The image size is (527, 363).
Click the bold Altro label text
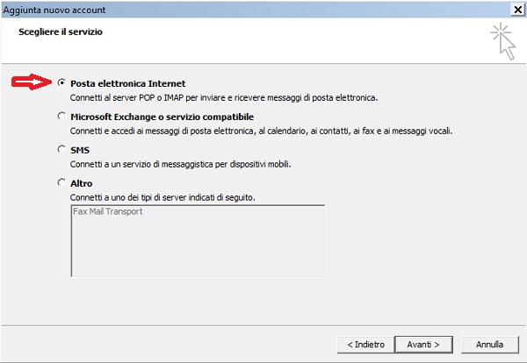[81, 183]
